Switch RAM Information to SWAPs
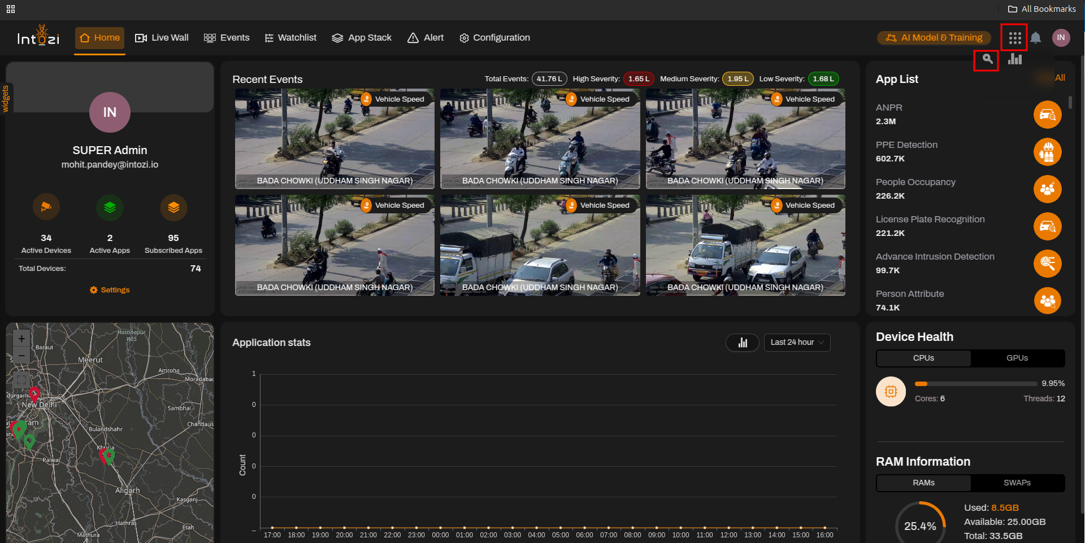 pyautogui.click(x=1017, y=483)
